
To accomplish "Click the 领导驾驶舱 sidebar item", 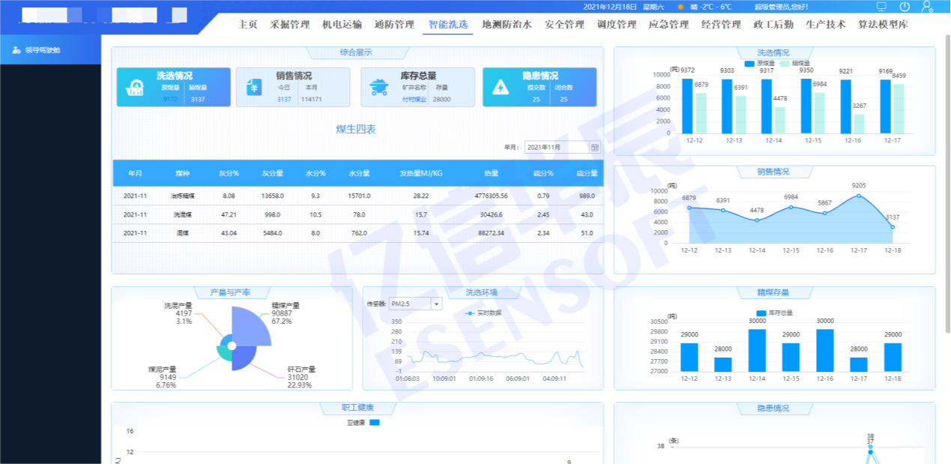I will (x=42, y=50).
